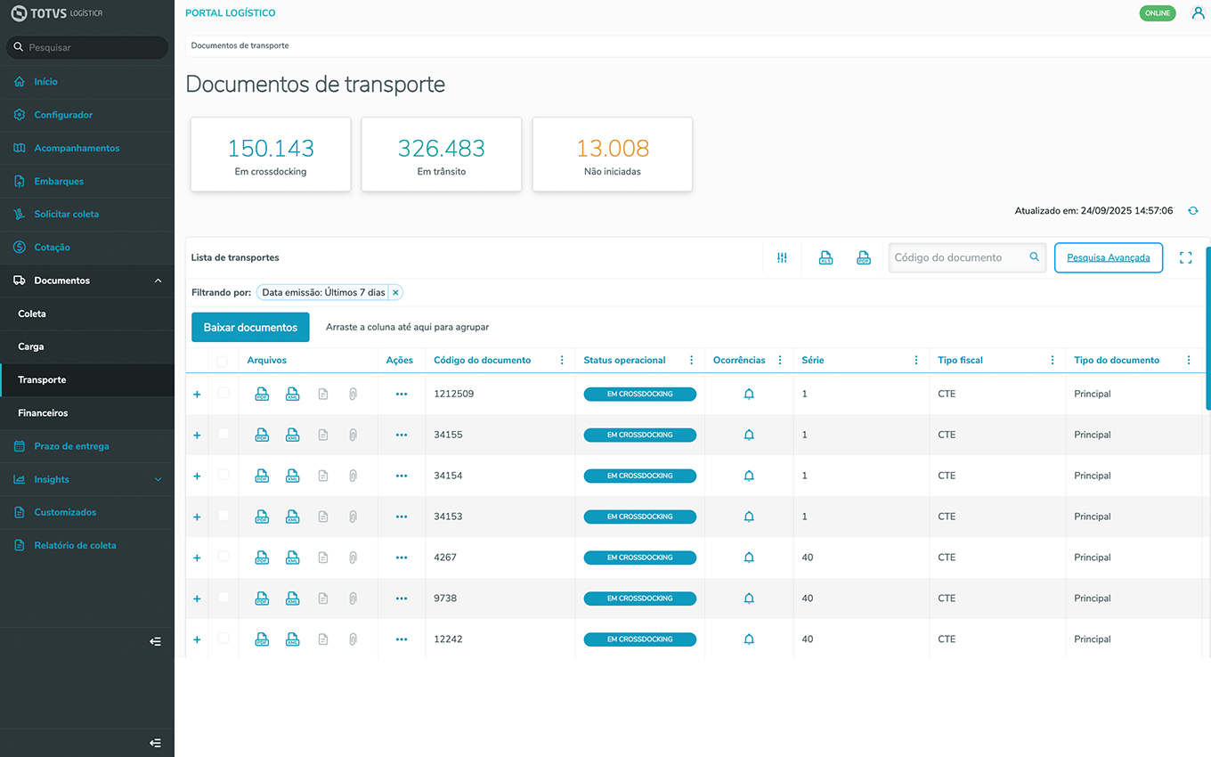Toggle fullscreen view of the transport list
This screenshot has width=1211, height=757.
(x=1185, y=257)
